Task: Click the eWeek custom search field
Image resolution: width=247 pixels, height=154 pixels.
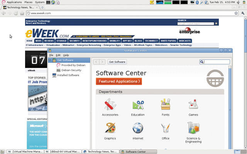Action: (x=196, y=23)
